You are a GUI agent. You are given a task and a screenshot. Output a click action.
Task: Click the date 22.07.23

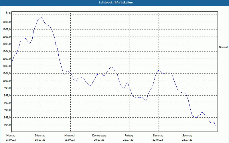coord(158,140)
